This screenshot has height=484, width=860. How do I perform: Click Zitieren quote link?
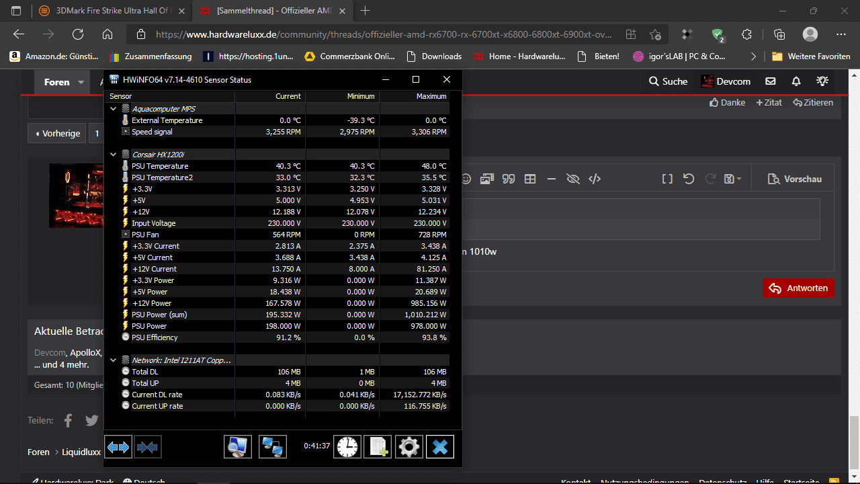point(813,102)
